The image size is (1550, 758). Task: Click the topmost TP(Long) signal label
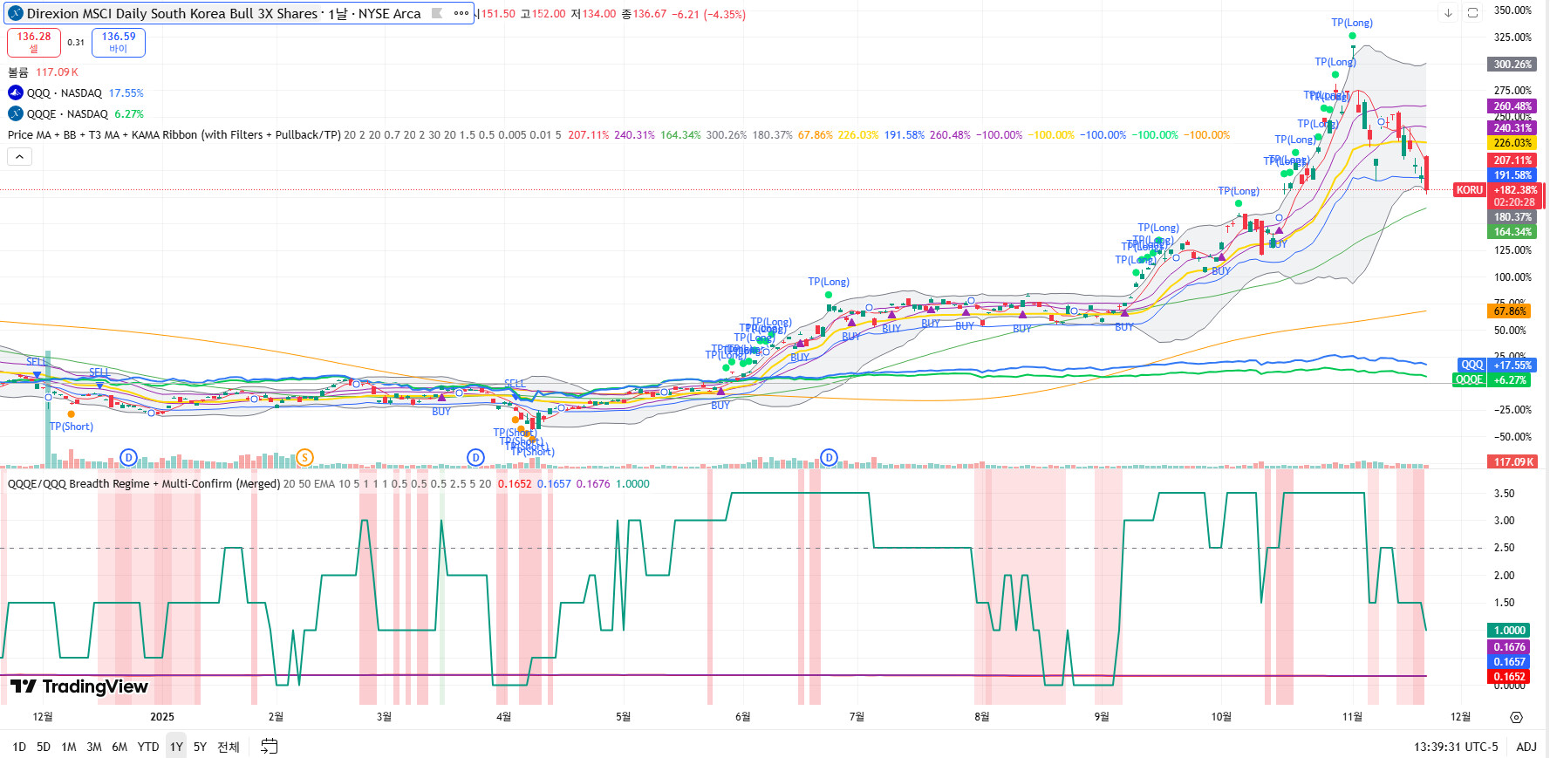point(1352,23)
